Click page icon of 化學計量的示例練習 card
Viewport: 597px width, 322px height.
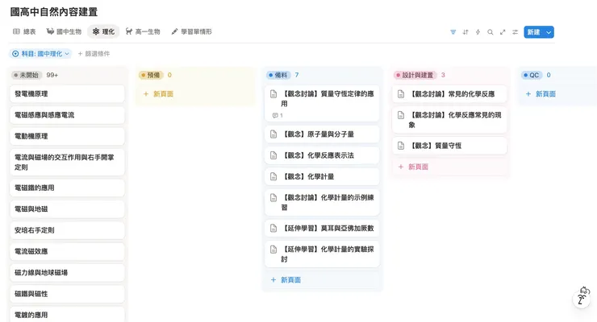(x=273, y=197)
